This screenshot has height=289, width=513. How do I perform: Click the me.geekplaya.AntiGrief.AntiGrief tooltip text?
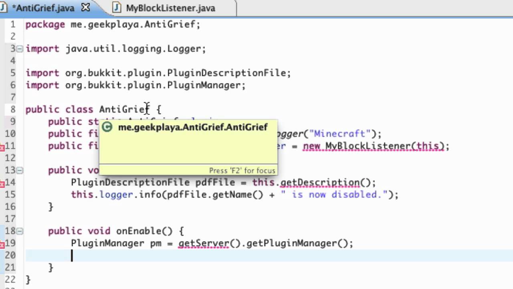[192, 127]
